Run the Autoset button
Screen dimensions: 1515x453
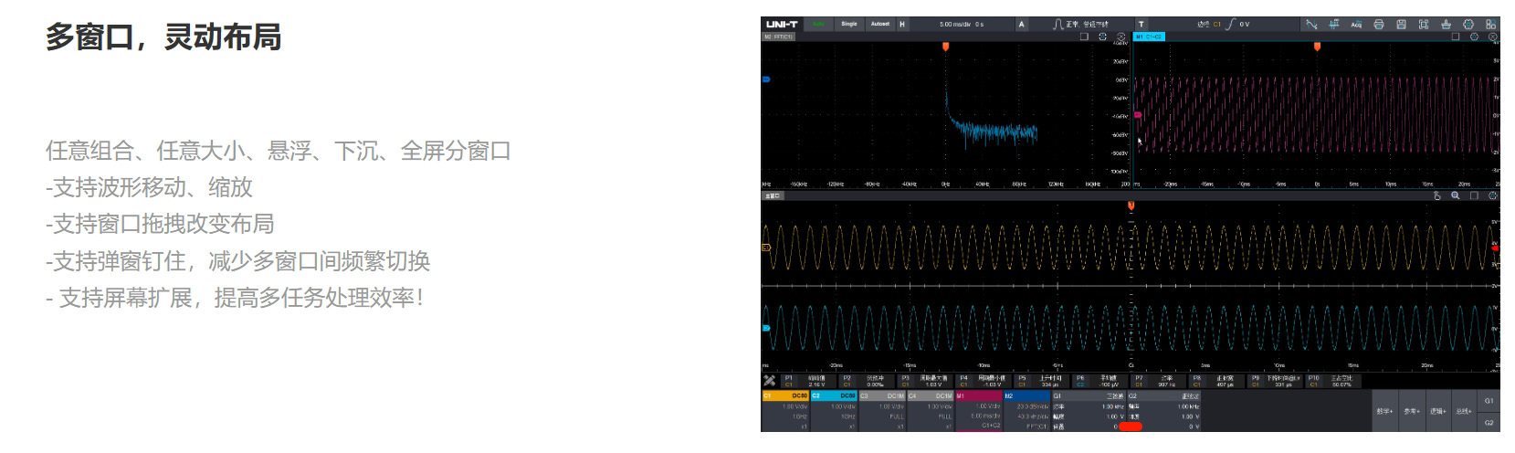880,25
